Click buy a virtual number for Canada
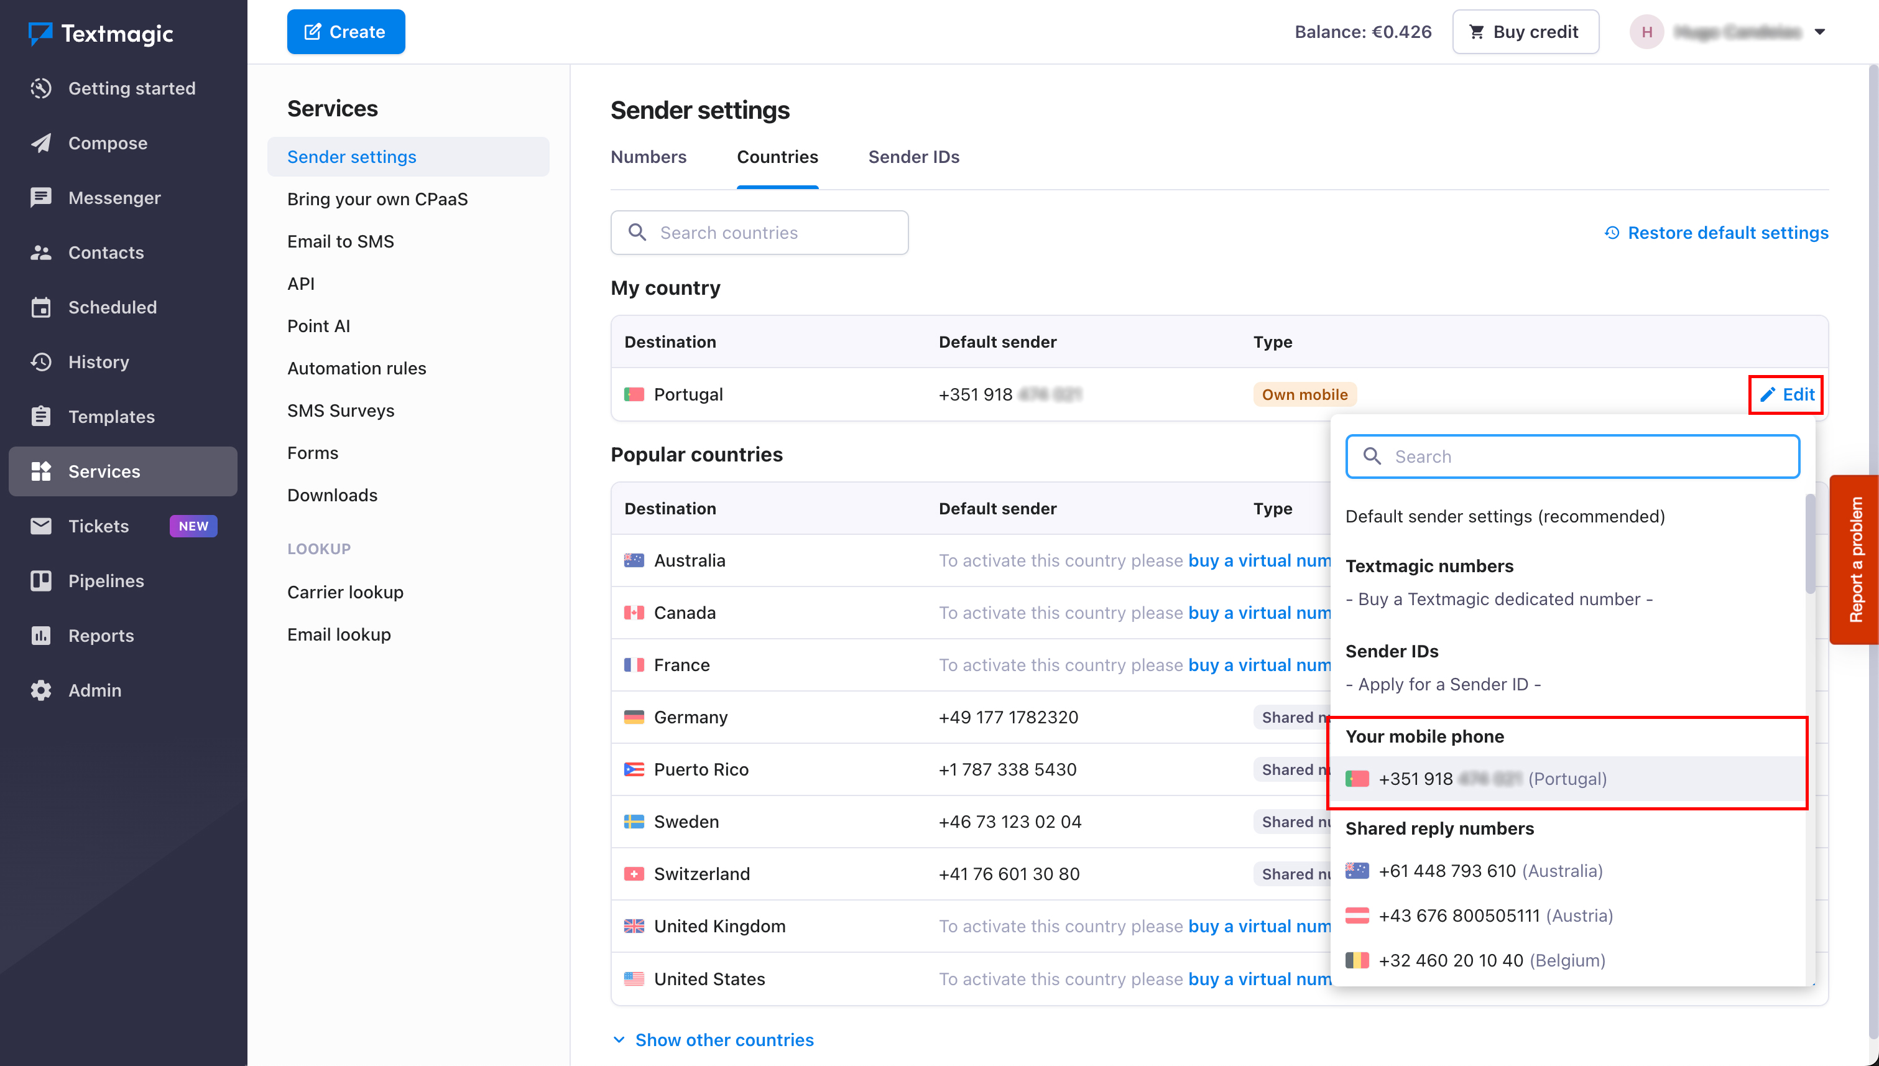This screenshot has width=1879, height=1066. click(1260, 613)
